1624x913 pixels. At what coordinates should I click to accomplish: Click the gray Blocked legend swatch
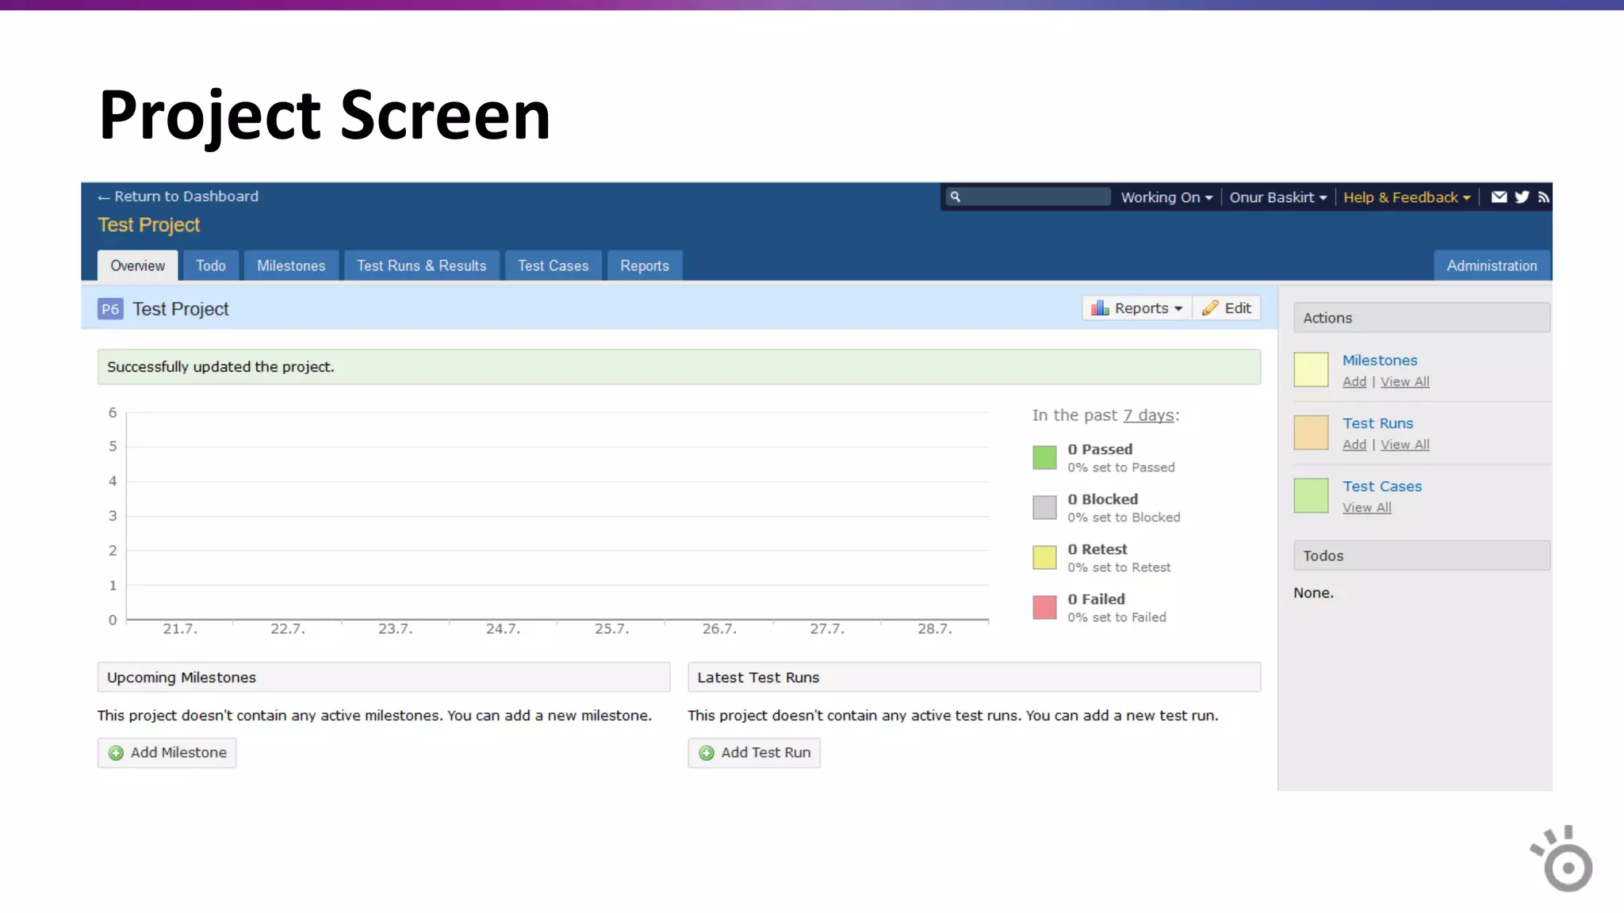(x=1044, y=507)
